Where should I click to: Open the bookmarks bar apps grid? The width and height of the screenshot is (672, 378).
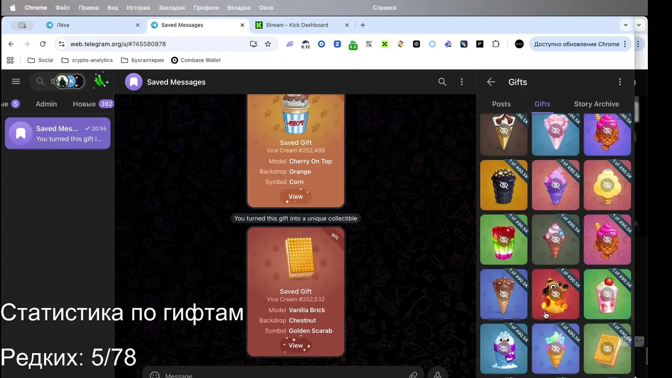click(x=10, y=60)
